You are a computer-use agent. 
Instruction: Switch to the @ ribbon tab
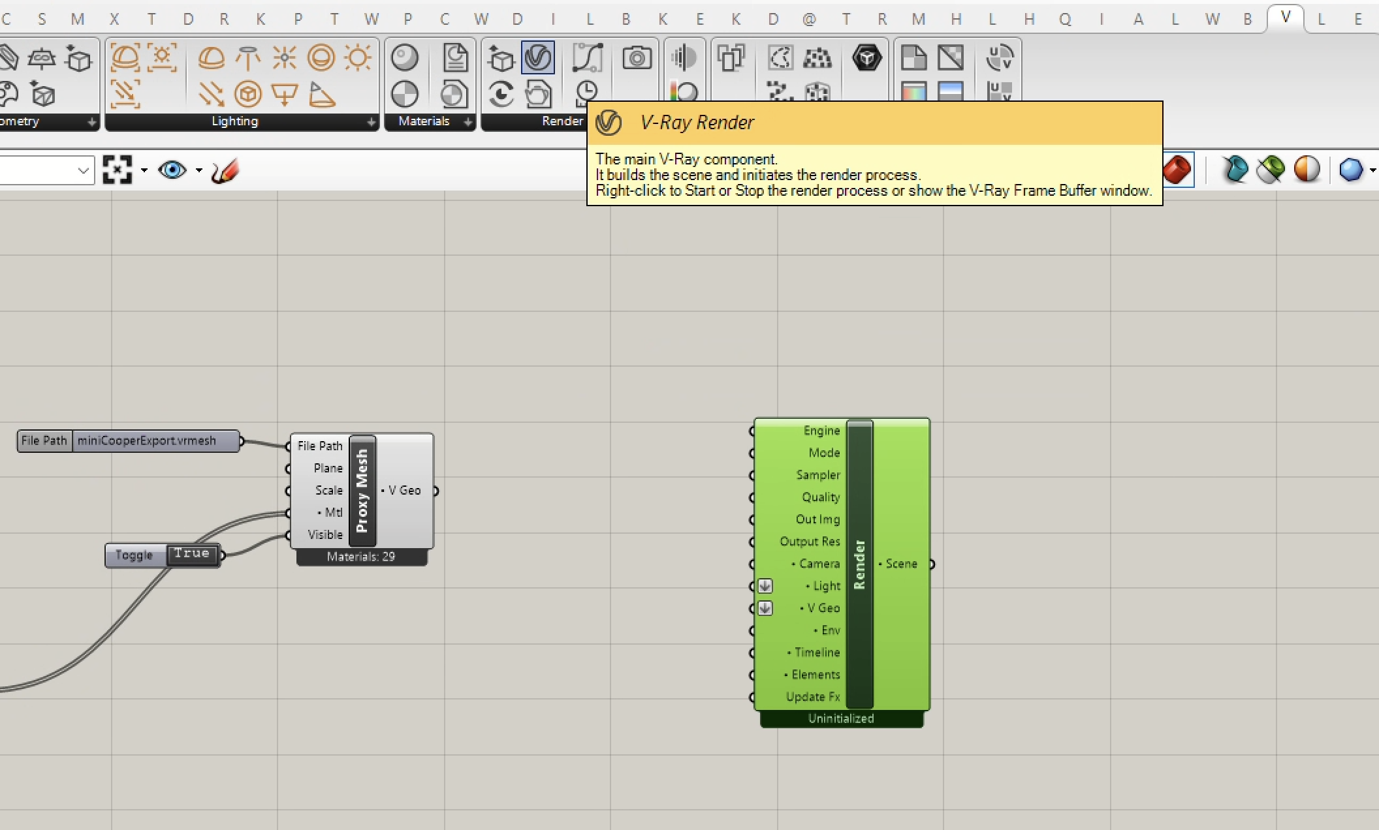809,19
